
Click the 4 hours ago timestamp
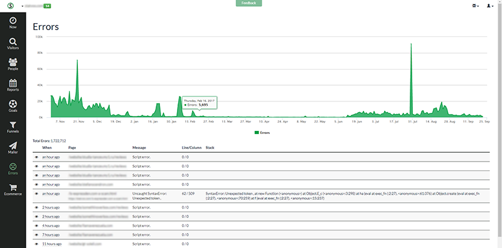pyautogui.click(x=51, y=225)
